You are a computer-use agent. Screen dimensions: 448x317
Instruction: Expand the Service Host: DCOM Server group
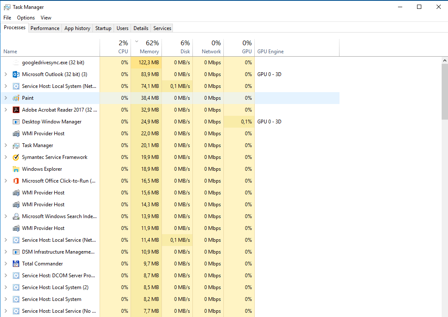point(6,276)
